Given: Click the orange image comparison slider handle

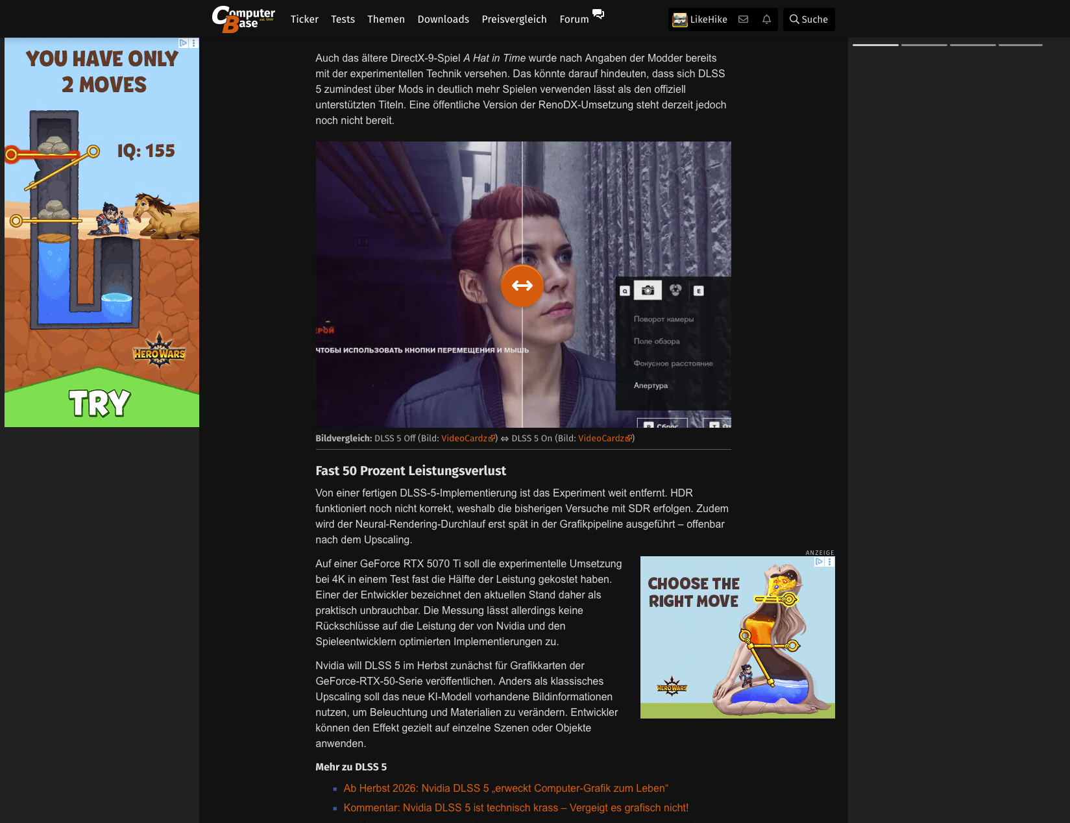Looking at the screenshot, I should [x=522, y=286].
